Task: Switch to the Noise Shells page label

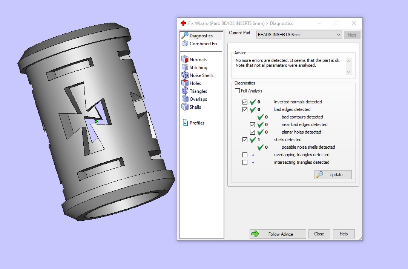Action: [x=201, y=75]
